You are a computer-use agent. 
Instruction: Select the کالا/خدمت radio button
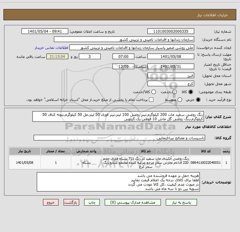154,92
